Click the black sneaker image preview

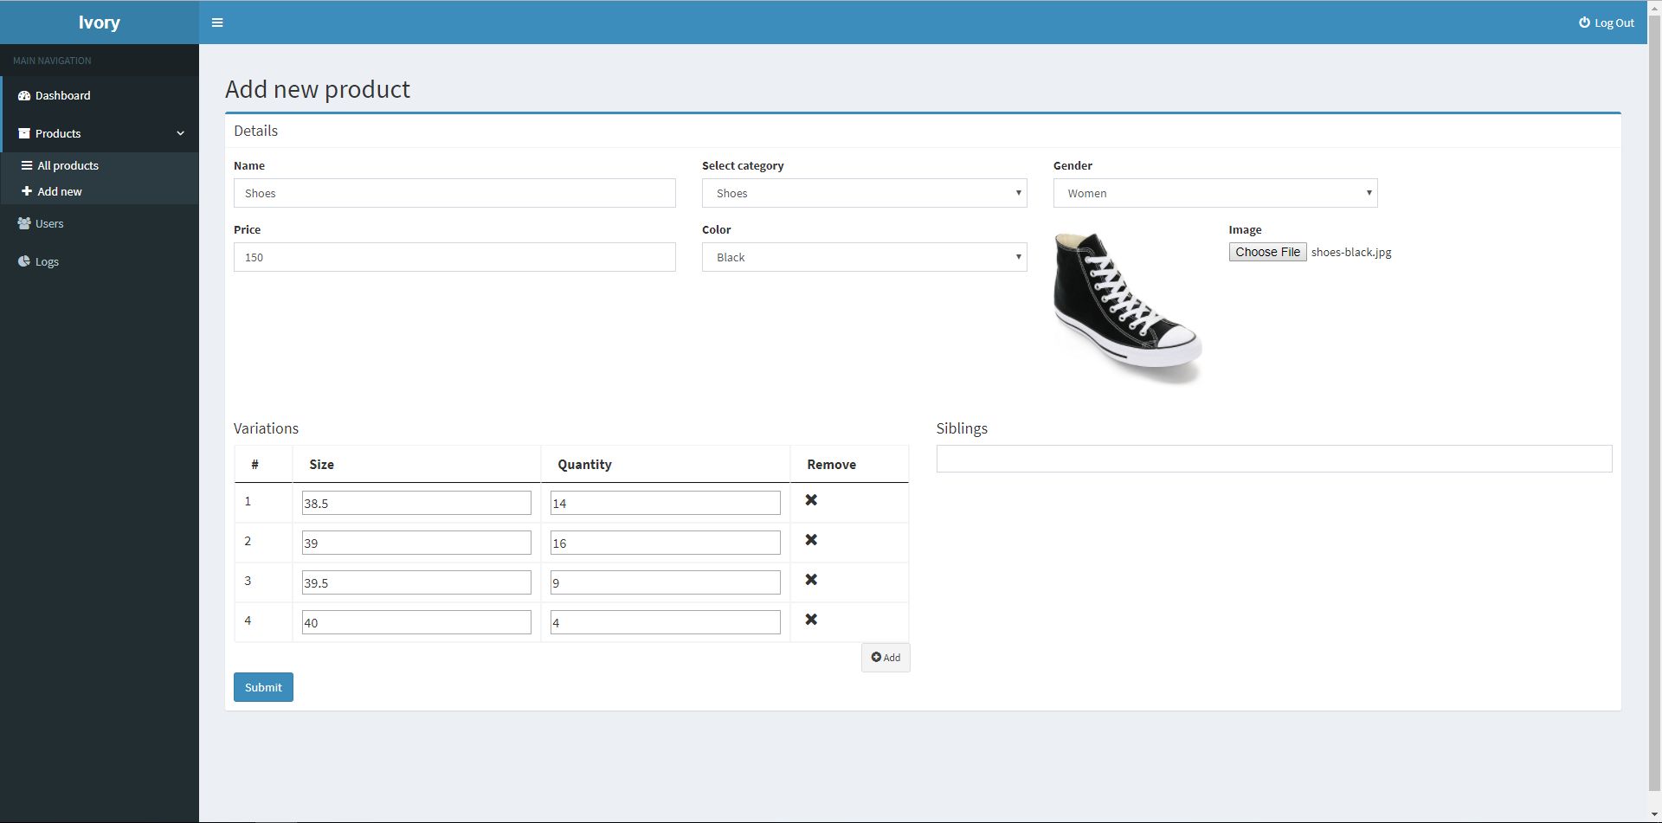(1127, 306)
